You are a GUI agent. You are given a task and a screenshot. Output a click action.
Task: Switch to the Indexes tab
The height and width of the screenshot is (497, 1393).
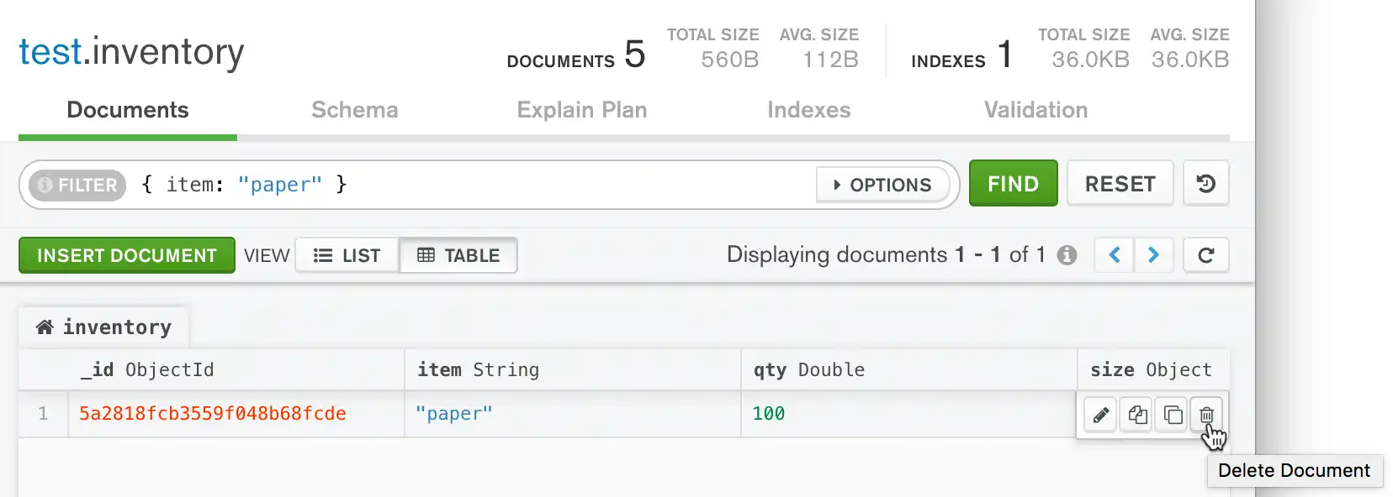tap(808, 110)
